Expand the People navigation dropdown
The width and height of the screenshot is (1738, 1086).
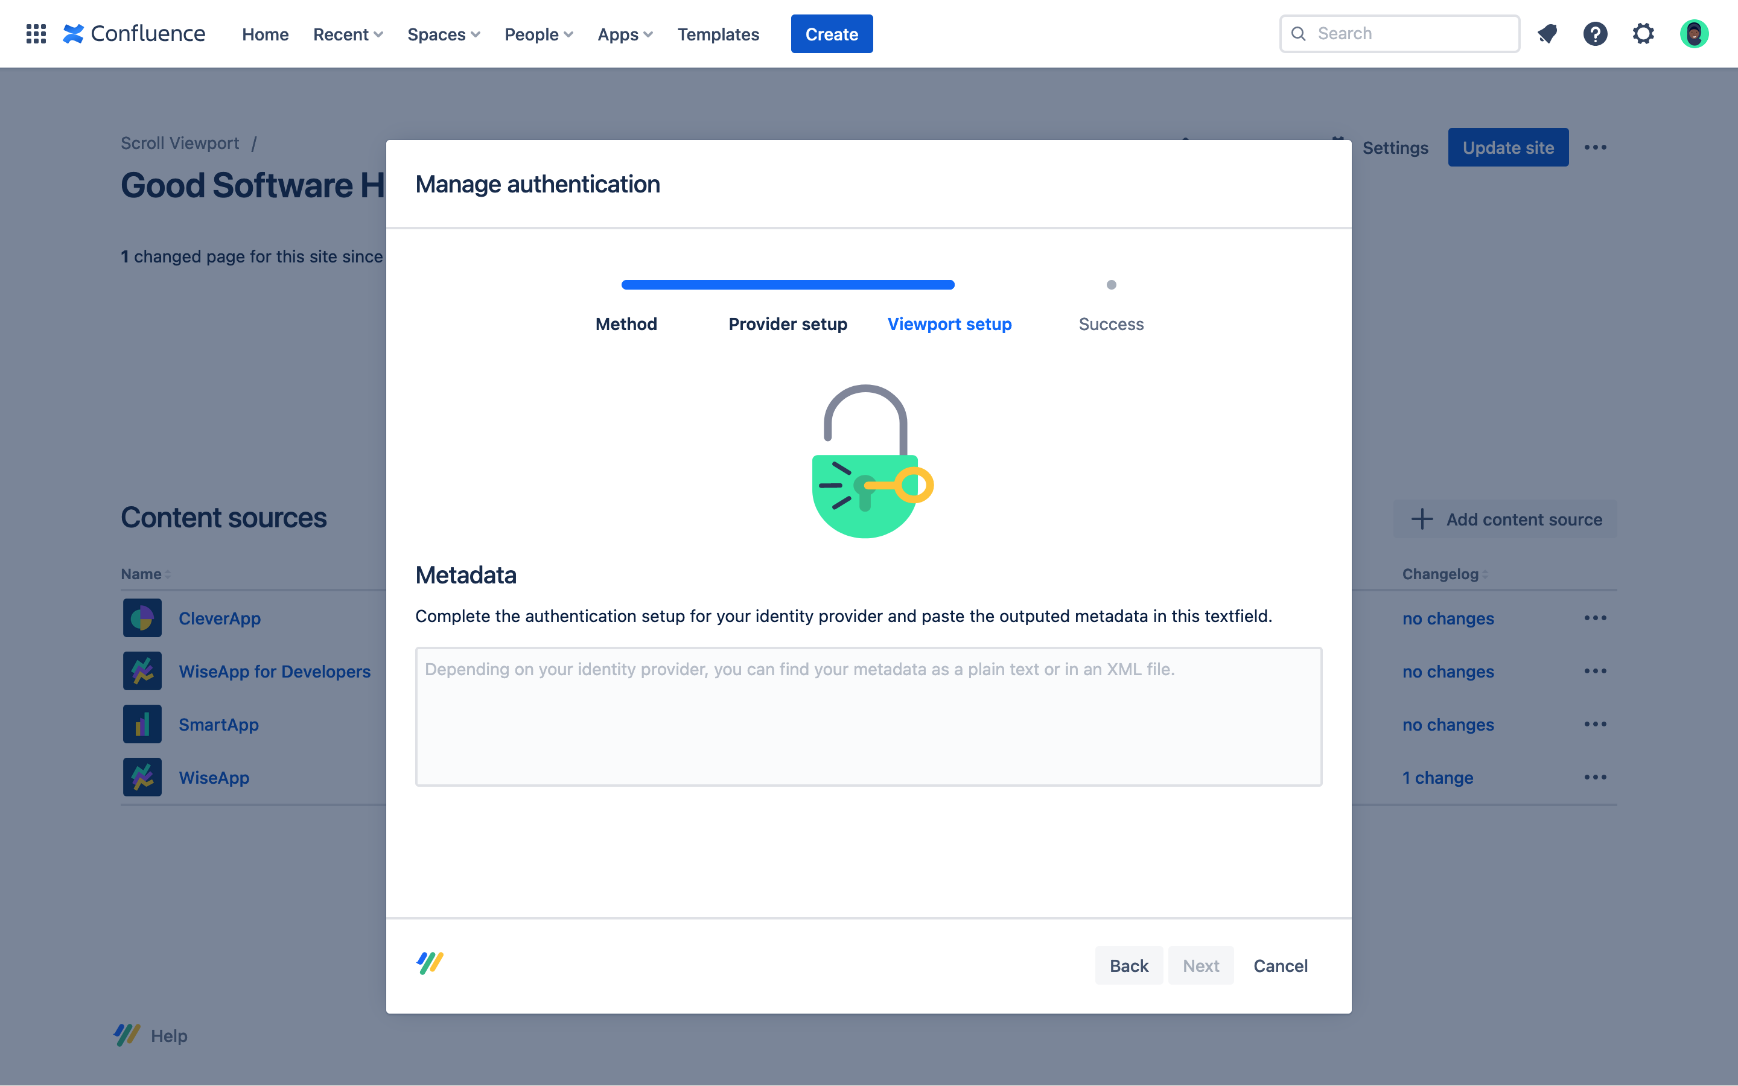coord(538,34)
